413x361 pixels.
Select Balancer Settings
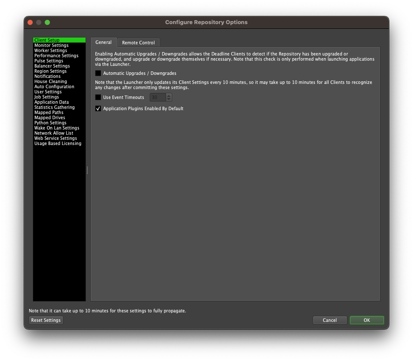pyautogui.click(x=59, y=66)
